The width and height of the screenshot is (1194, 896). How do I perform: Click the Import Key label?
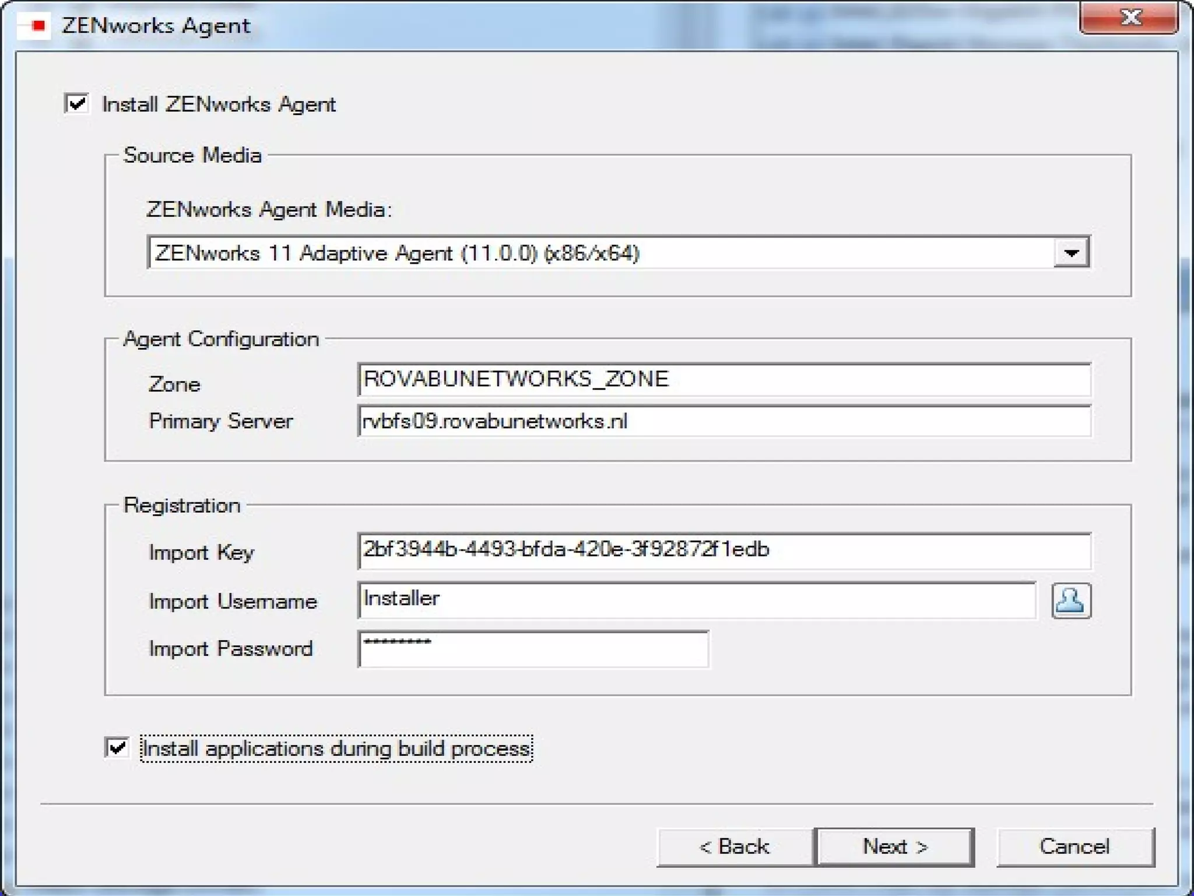[201, 552]
